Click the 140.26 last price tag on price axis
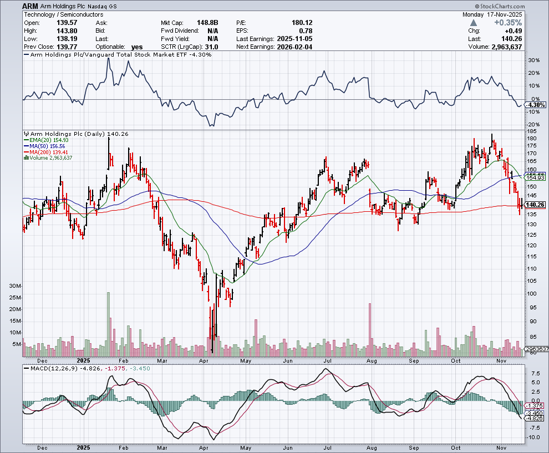This screenshot has height=453, width=549. click(535, 205)
